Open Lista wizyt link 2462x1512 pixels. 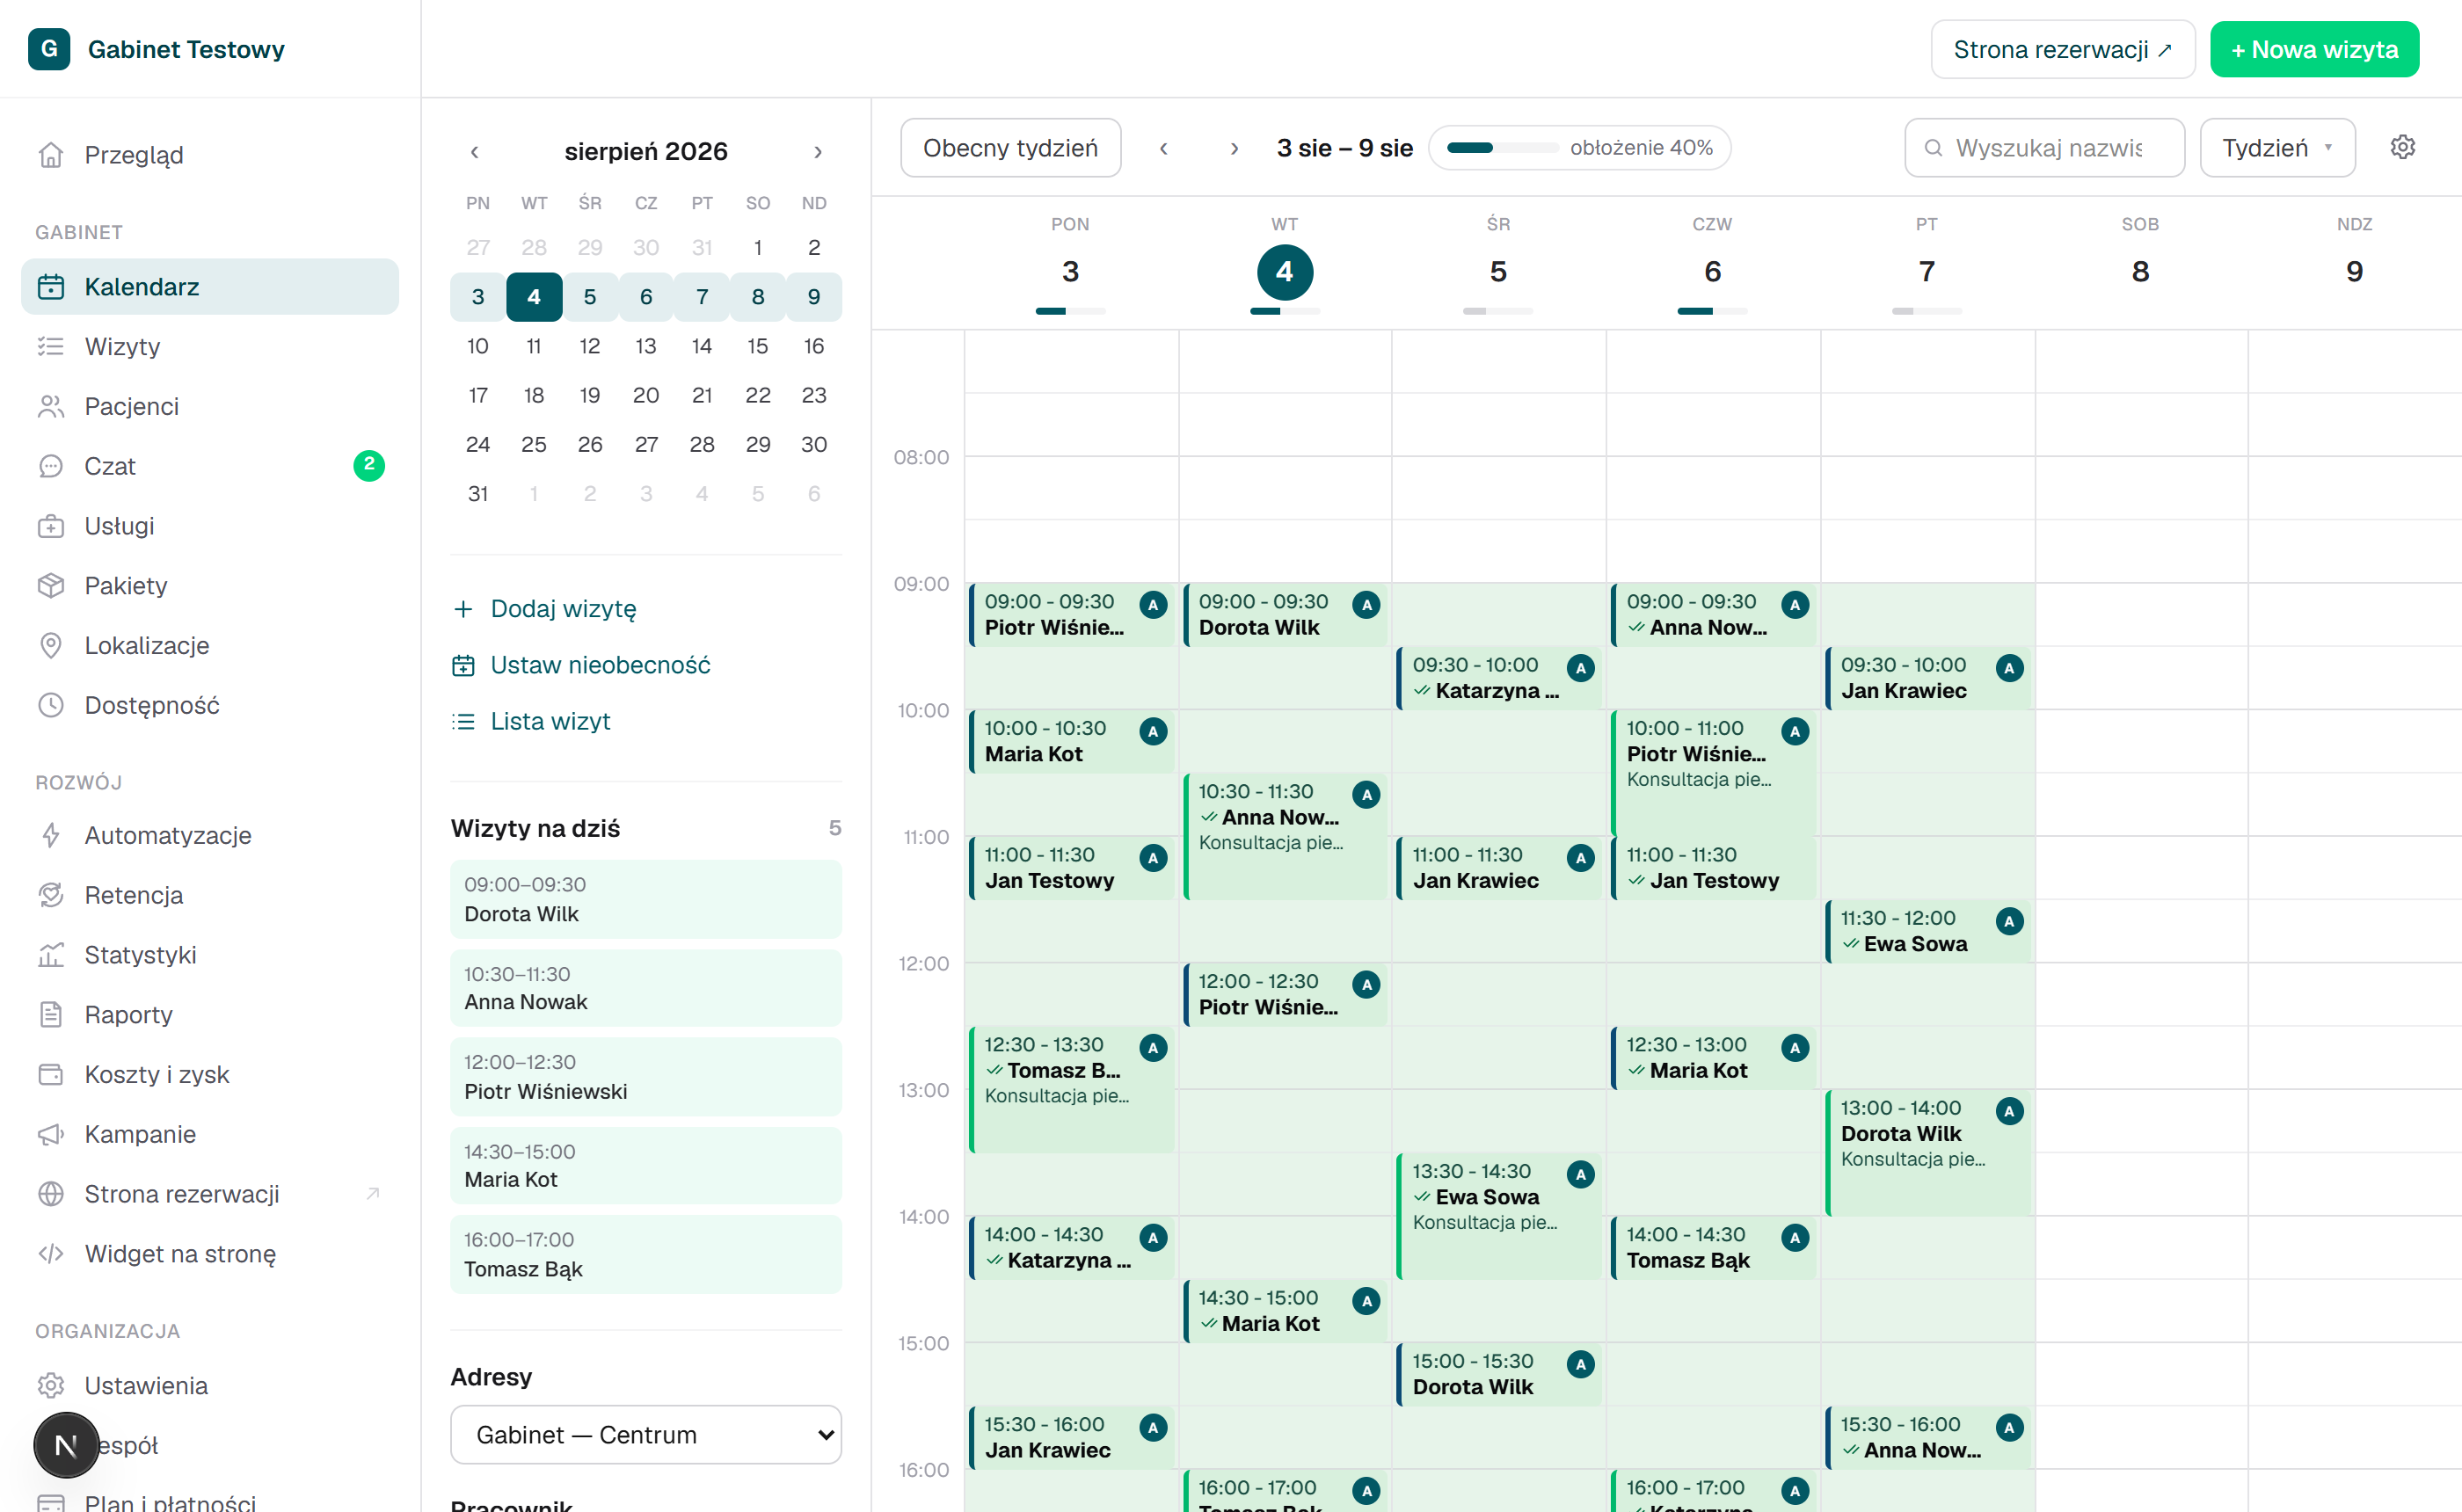coord(532,721)
